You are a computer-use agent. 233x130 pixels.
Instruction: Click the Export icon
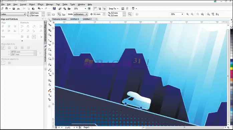64,9
